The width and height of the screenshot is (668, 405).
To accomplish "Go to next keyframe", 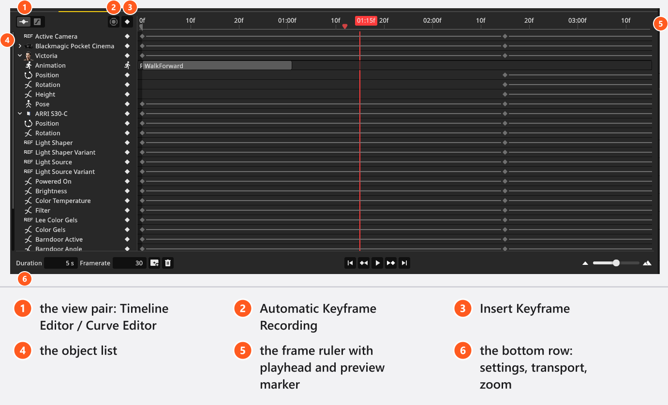I will point(391,263).
